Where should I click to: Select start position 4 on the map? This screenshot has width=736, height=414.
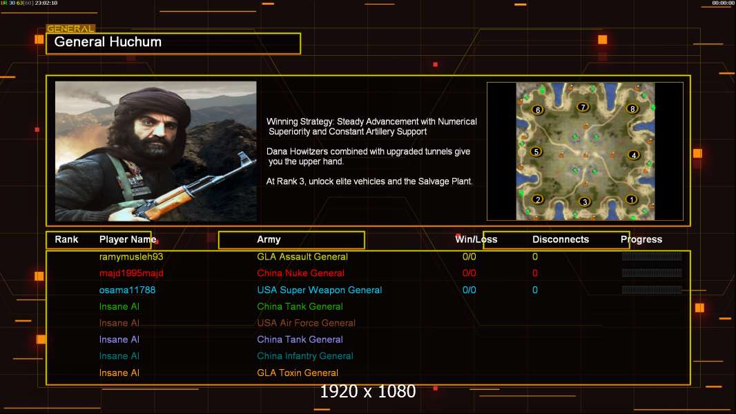634,155
